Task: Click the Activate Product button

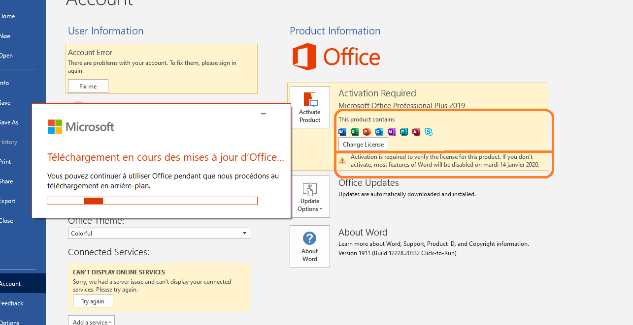Action: (x=310, y=107)
